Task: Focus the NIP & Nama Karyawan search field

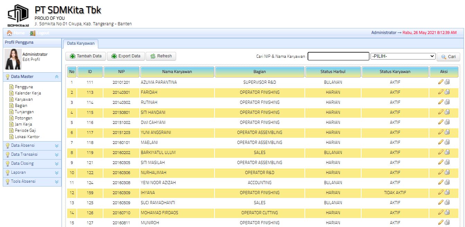Action: [338, 56]
